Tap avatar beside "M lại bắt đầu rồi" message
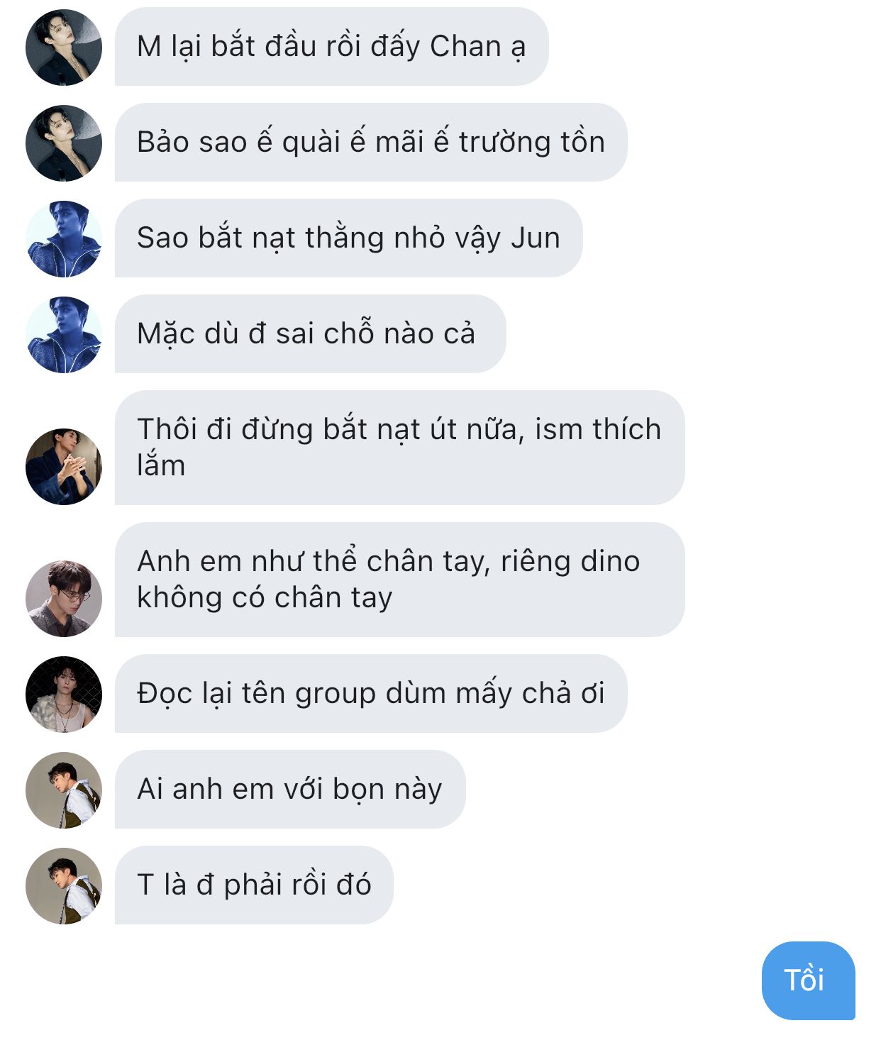 tap(64, 48)
